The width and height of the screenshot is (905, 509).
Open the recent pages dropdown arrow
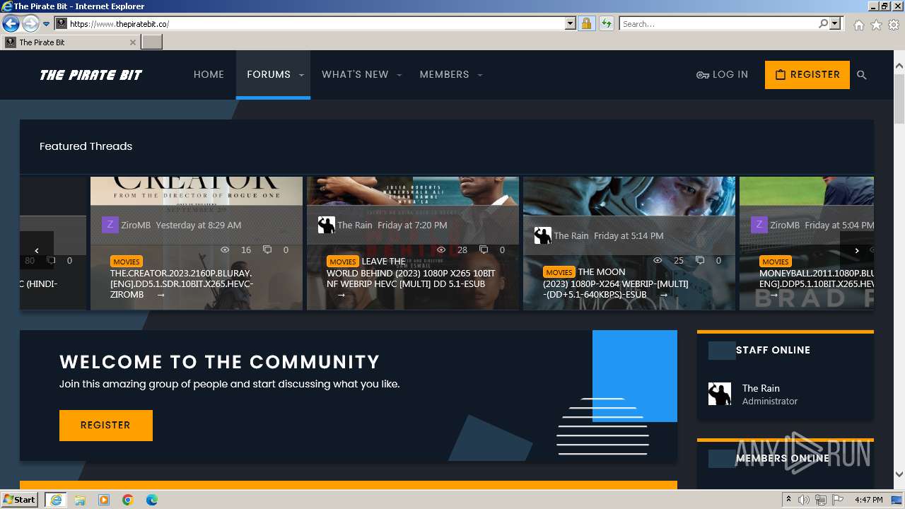coord(46,23)
